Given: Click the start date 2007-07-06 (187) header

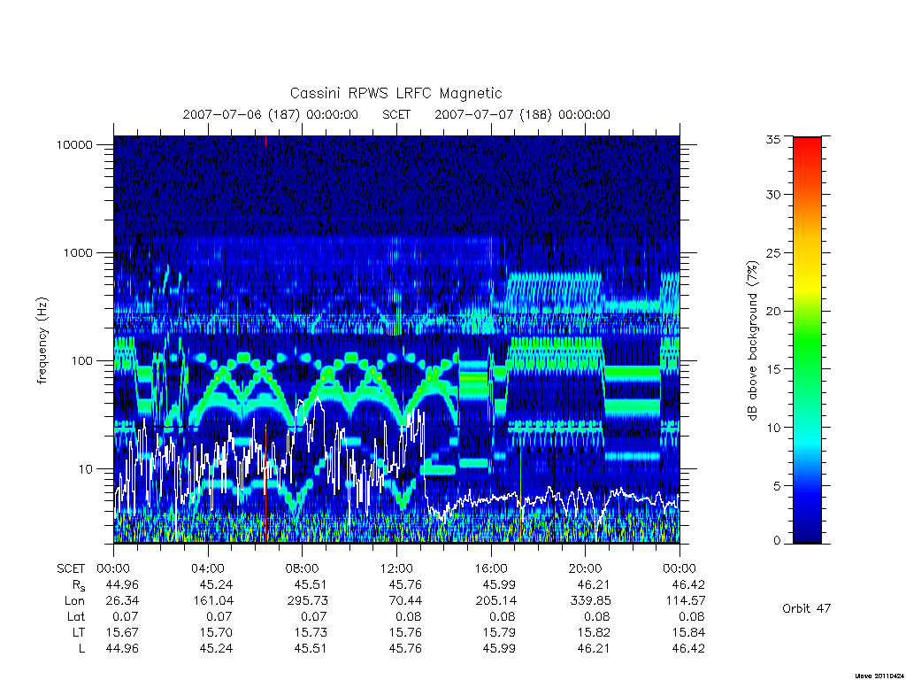Looking at the screenshot, I should tap(271, 114).
